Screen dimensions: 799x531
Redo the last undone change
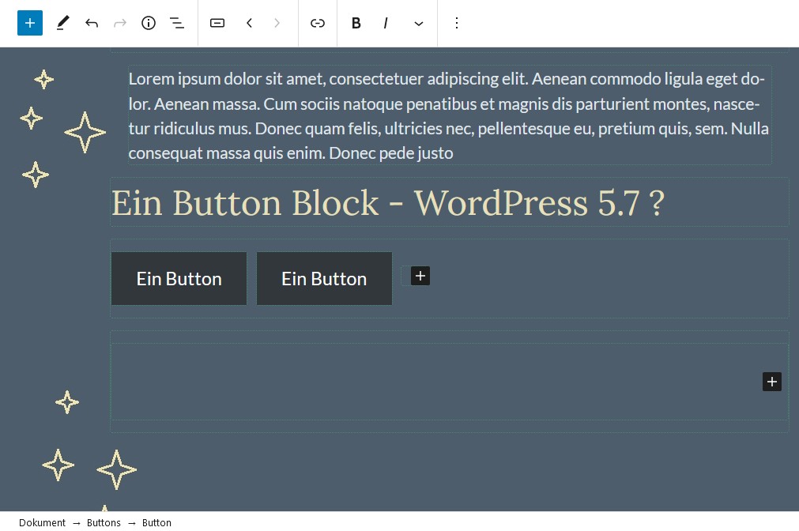(x=120, y=23)
